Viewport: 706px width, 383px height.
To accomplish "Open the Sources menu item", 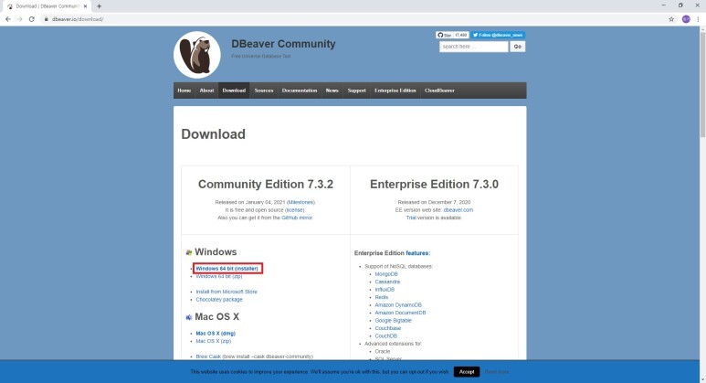I will pyautogui.click(x=264, y=90).
